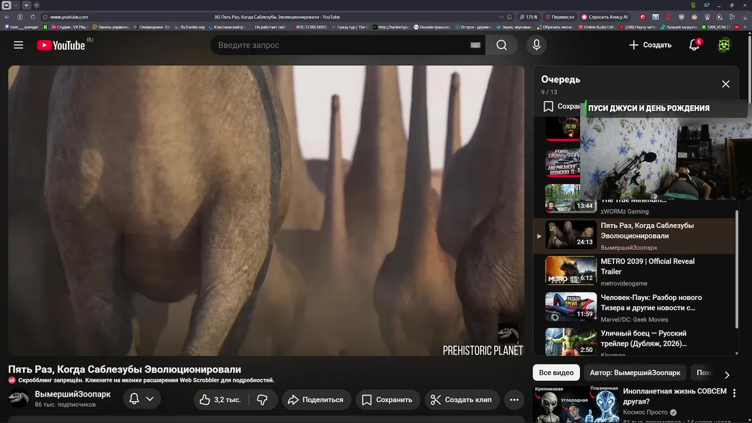Start voice search with microphone icon
This screenshot has height=423, width=752.
click(x=536, y=45)
